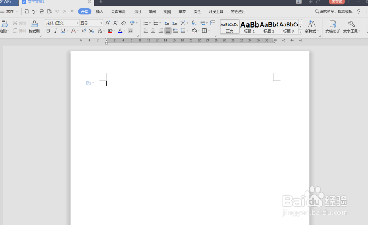This screenshot has height=225, width=368.
Task: Open the 引用 tab
Action: 137,11
